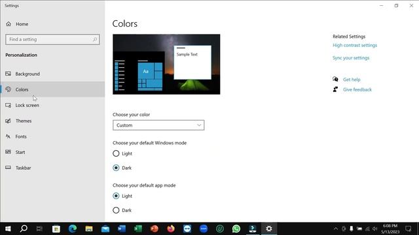Open the green circular U app on the taskbar

click(220, 228)
